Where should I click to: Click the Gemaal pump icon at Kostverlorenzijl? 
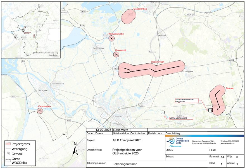click(x=112, y=38)
